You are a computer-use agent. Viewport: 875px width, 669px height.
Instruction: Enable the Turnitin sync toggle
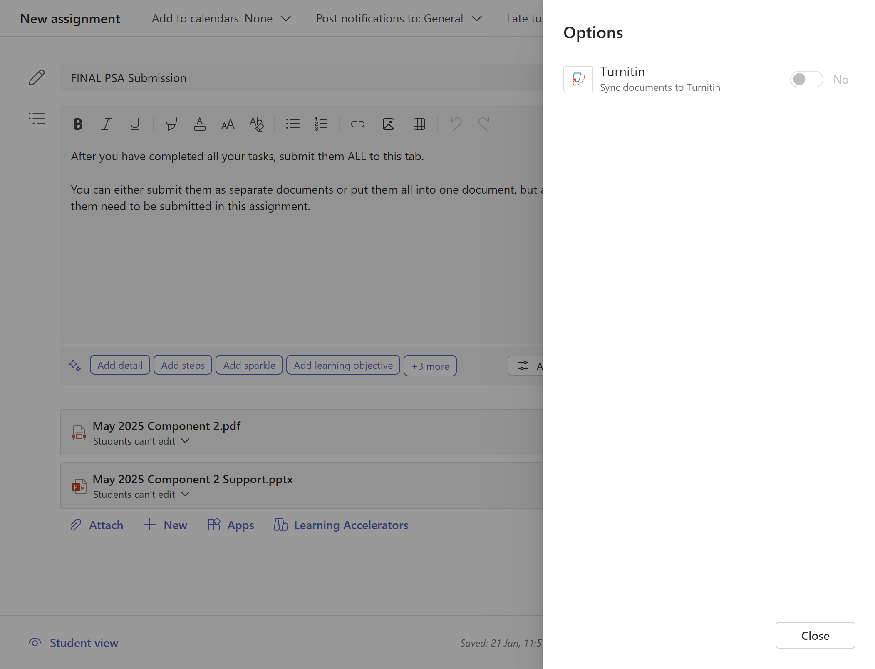806,79
